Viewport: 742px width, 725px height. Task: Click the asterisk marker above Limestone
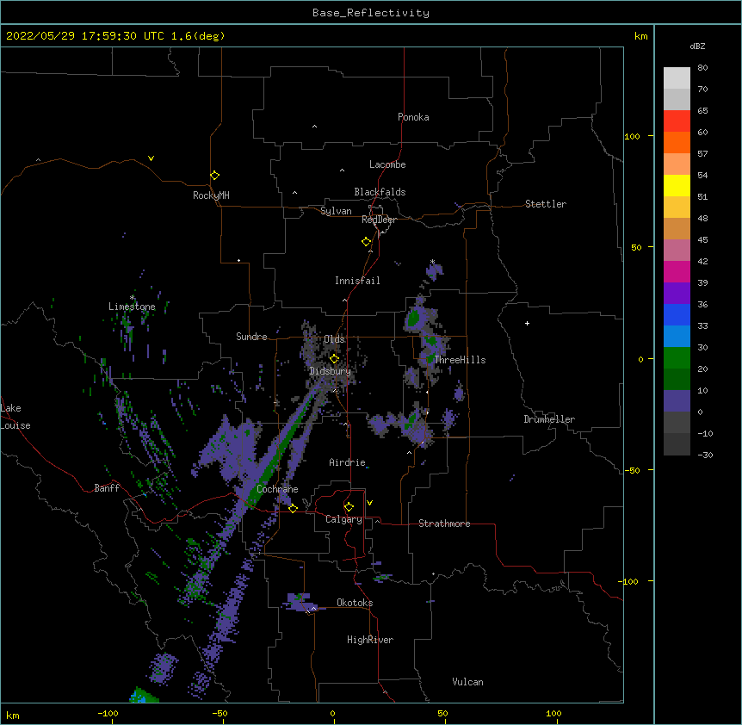[132, 298]
